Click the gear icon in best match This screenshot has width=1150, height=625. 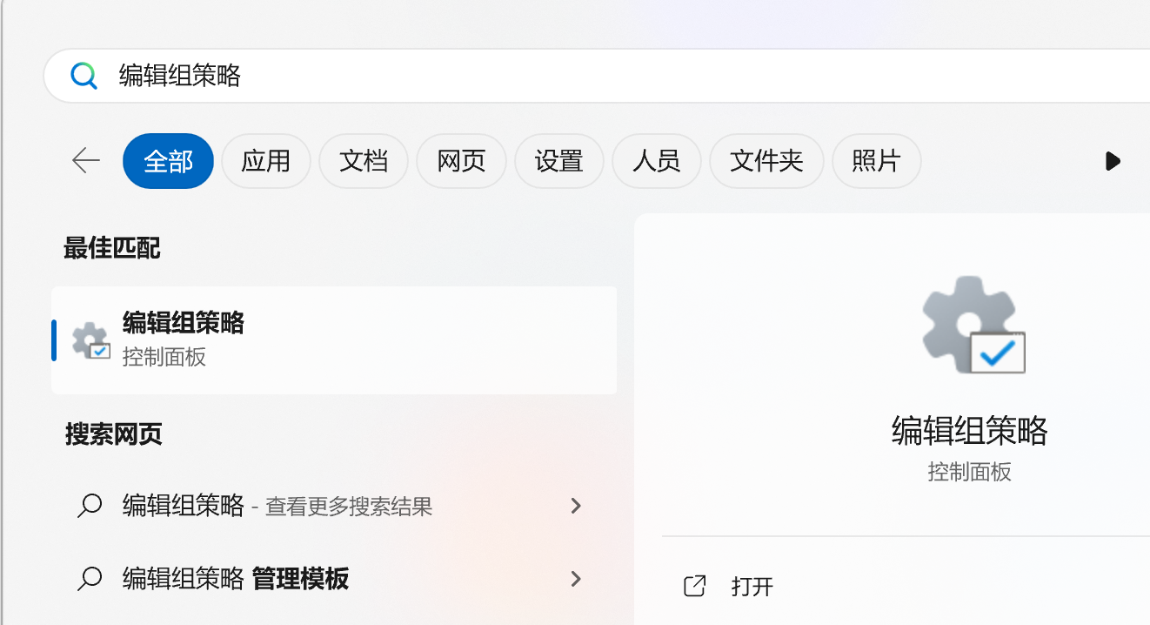click(90, 341)
